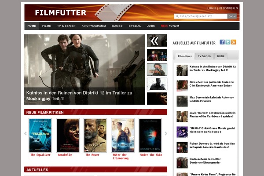Click the AKTUELLES section header

click(x=95, y=169)
